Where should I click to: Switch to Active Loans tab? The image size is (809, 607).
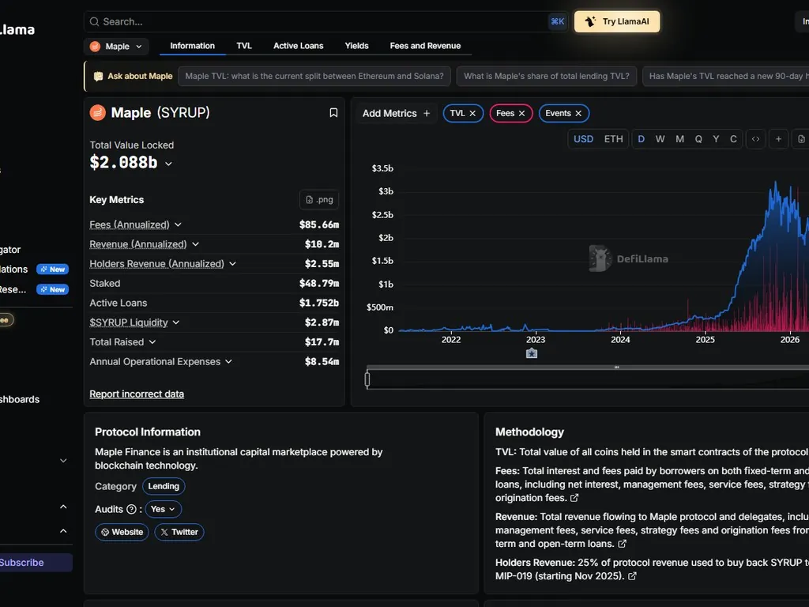pyautogui.click(x=298, y=46)
